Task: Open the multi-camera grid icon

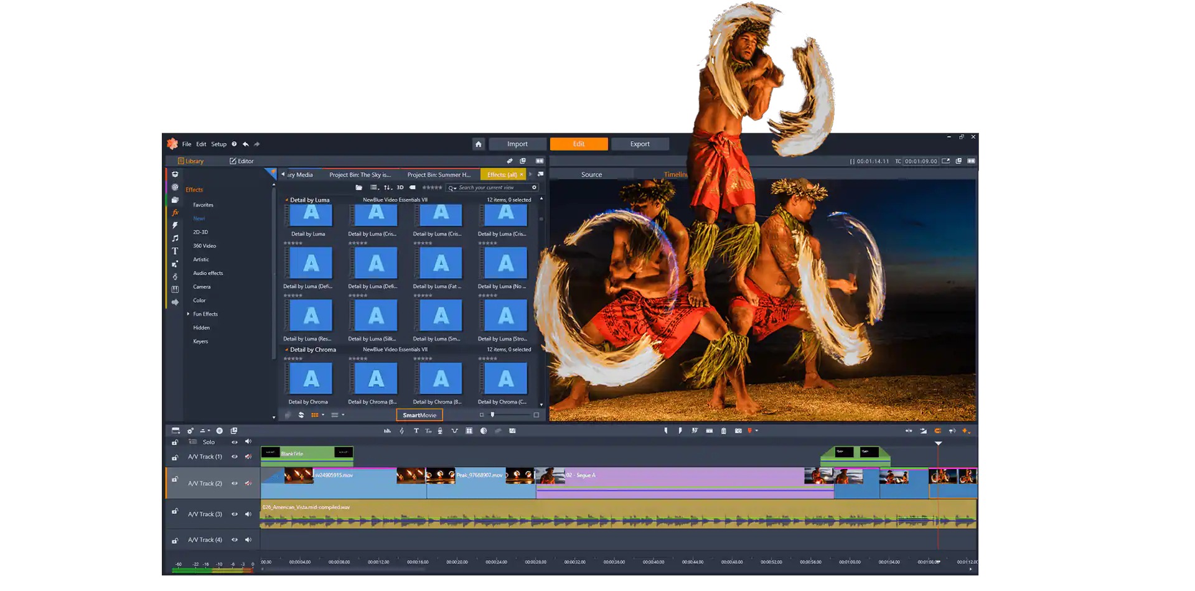Action: click(x=469, y=430)
